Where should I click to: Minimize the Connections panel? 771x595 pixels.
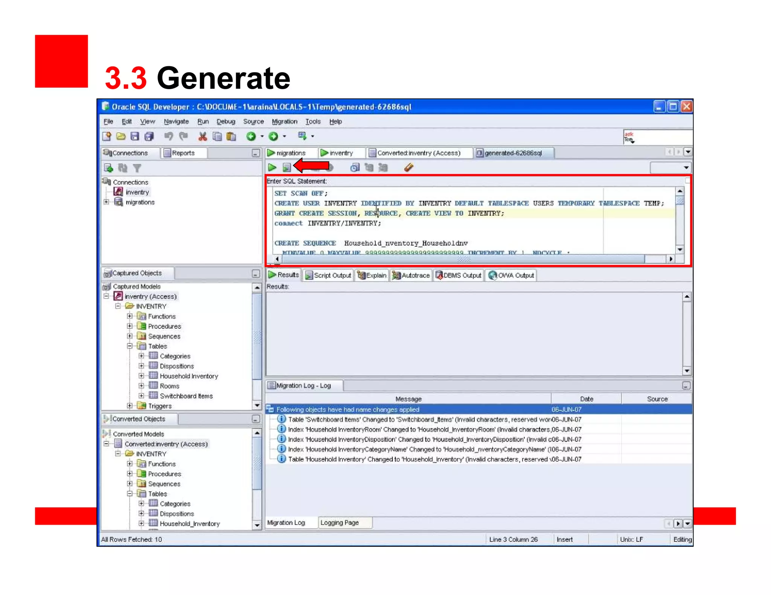[256, 153]
